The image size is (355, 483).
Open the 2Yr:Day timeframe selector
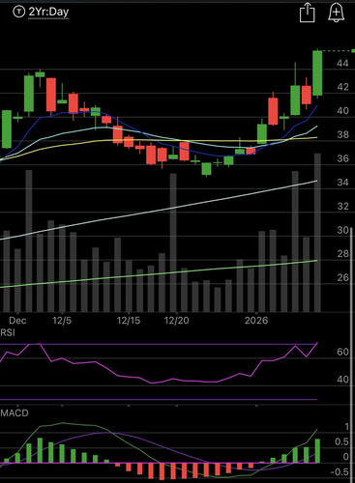tap(48, 13)
